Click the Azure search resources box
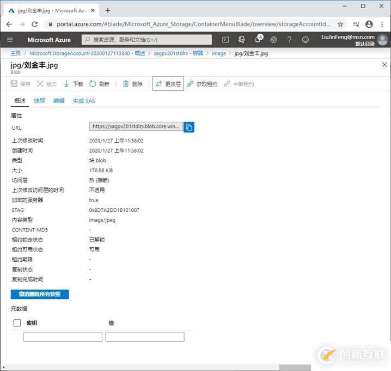This screenshot has width=391, height=371. (146, 40)
